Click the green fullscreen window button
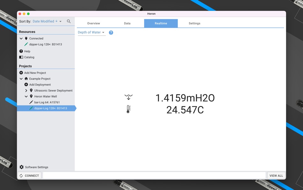The height and width of the screenshot is (190, 303). (x=28, y=14)
